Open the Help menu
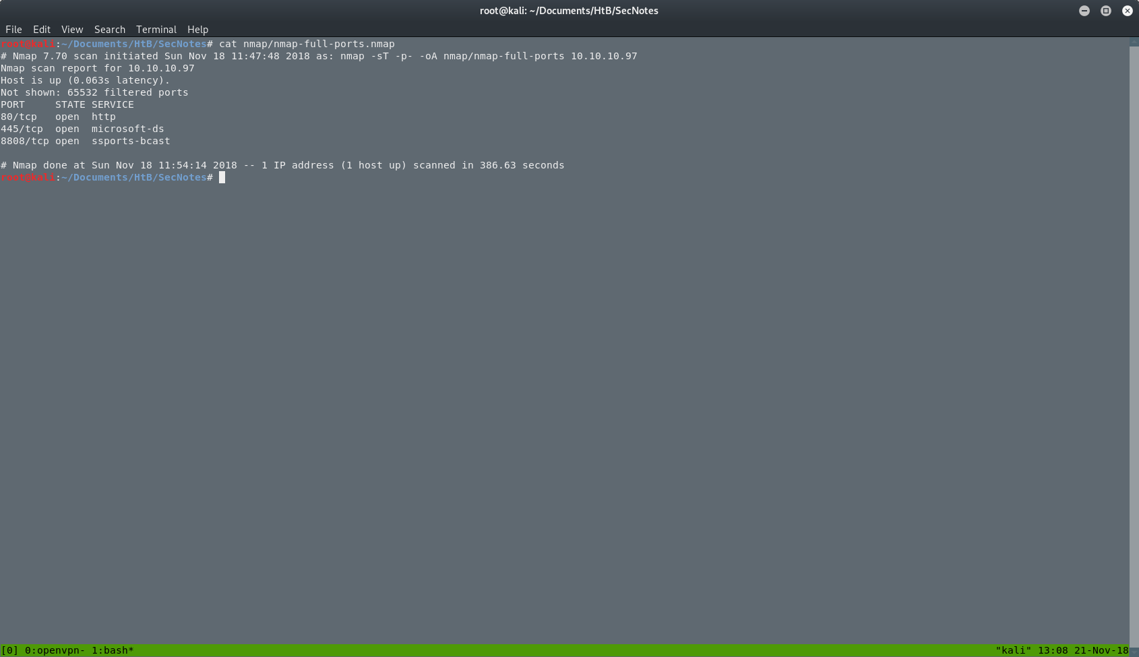1139x657 pixels. [197, 30]
